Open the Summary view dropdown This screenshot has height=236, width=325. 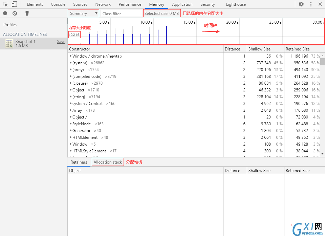click(x=84, y=14)
